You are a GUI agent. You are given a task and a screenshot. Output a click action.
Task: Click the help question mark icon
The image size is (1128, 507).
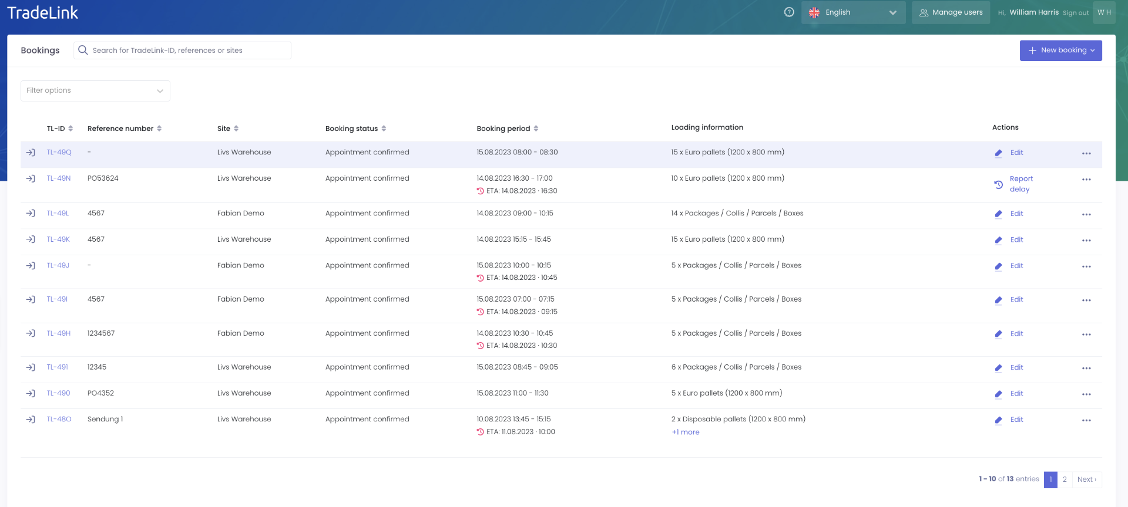789,12
